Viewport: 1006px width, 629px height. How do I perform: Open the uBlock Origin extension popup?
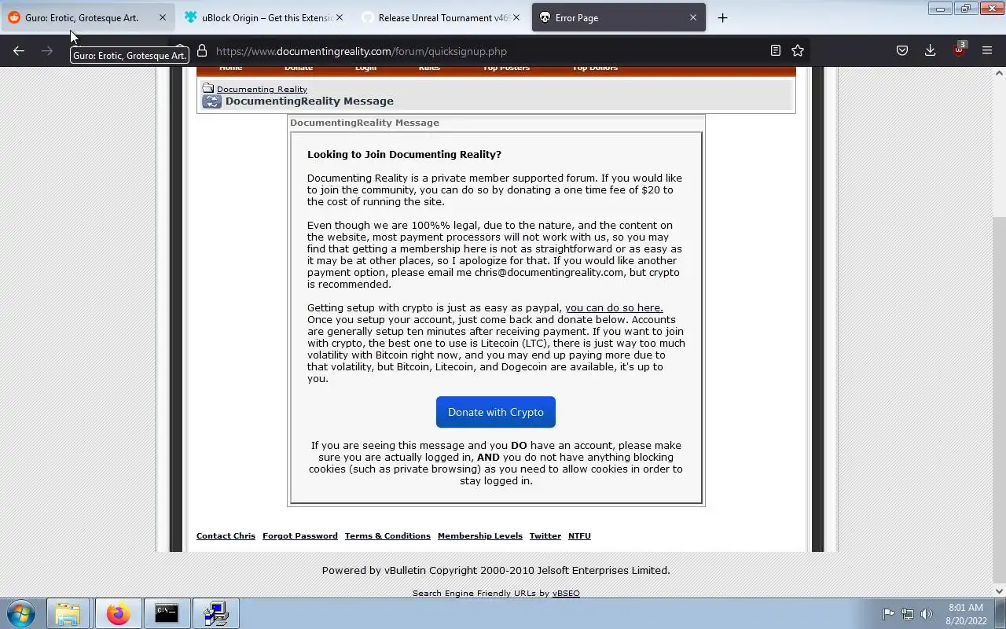tap(959, 50)
